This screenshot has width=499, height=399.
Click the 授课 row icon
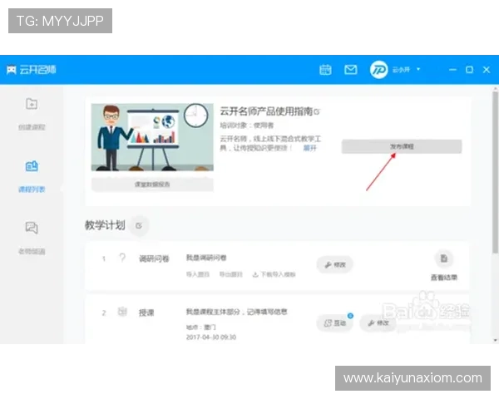(x=122, y=312)
